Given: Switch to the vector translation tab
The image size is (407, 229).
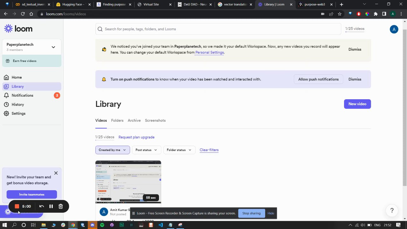Looking at the screenshot, I should click(x=235, y=4).
